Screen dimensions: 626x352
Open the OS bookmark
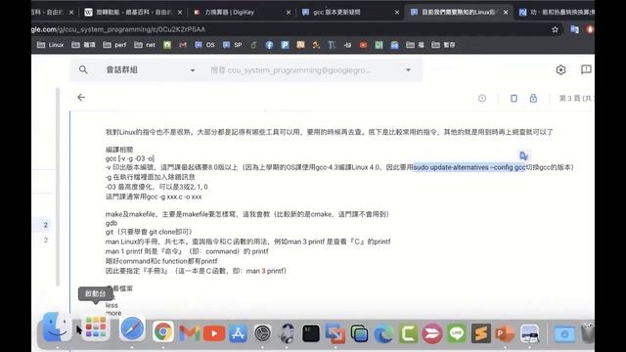point(204,45)
